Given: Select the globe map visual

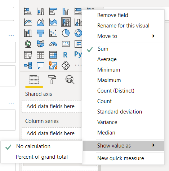Looking at the screenshot, I should pos(28,44).
